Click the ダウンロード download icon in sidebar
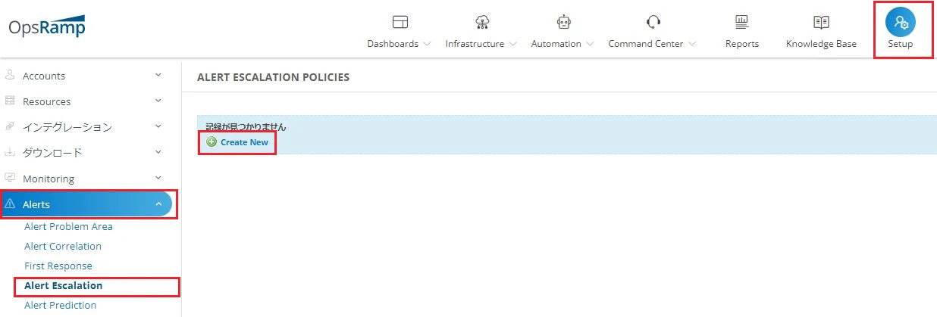This screenshot has height=317, width=937. [x=10, y=152]
